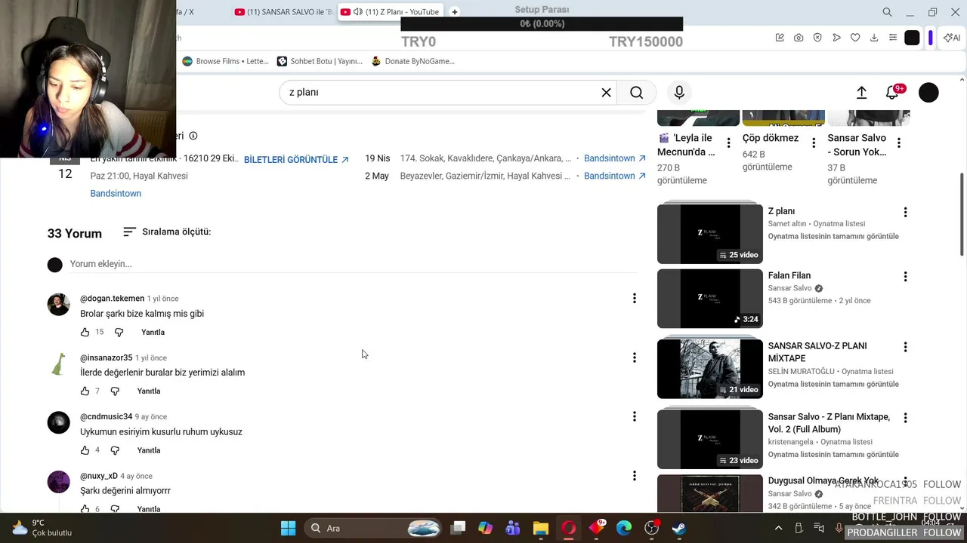Open the YouTube notifications bell
Image resolution: width=967 pixels, height=543 pixels.
[x=892, y=92]
